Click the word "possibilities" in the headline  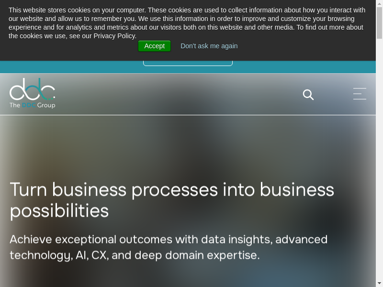tap(59, 211)
